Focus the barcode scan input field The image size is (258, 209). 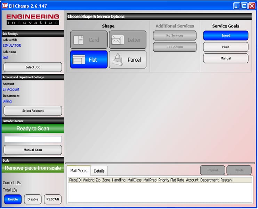pos(33,139)
